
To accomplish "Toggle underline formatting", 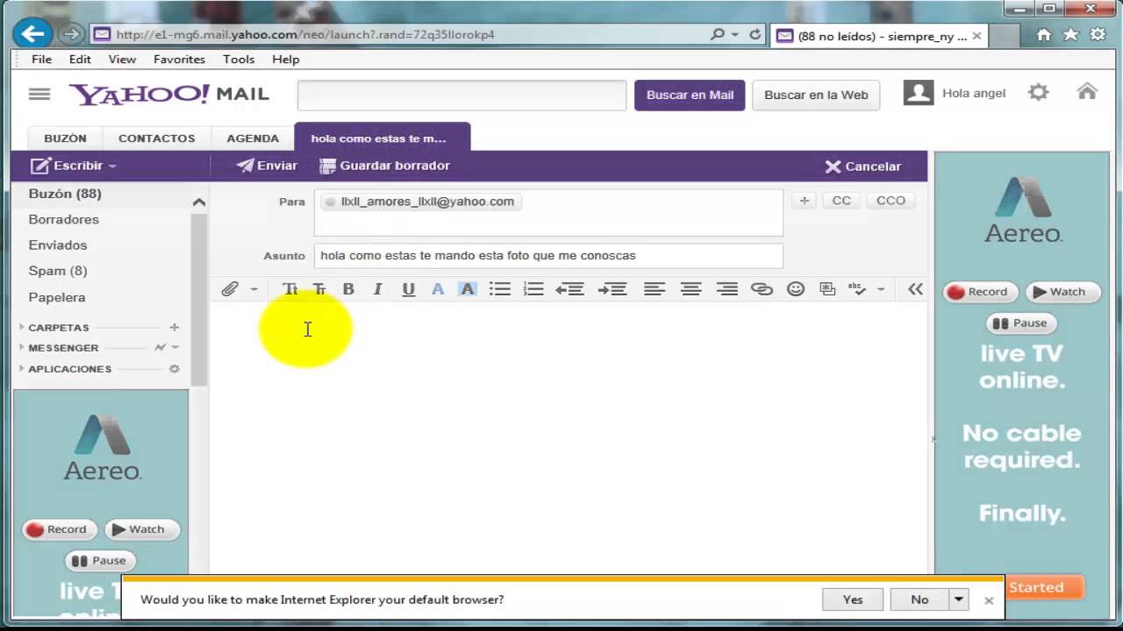I will click(x=408, y=289).
